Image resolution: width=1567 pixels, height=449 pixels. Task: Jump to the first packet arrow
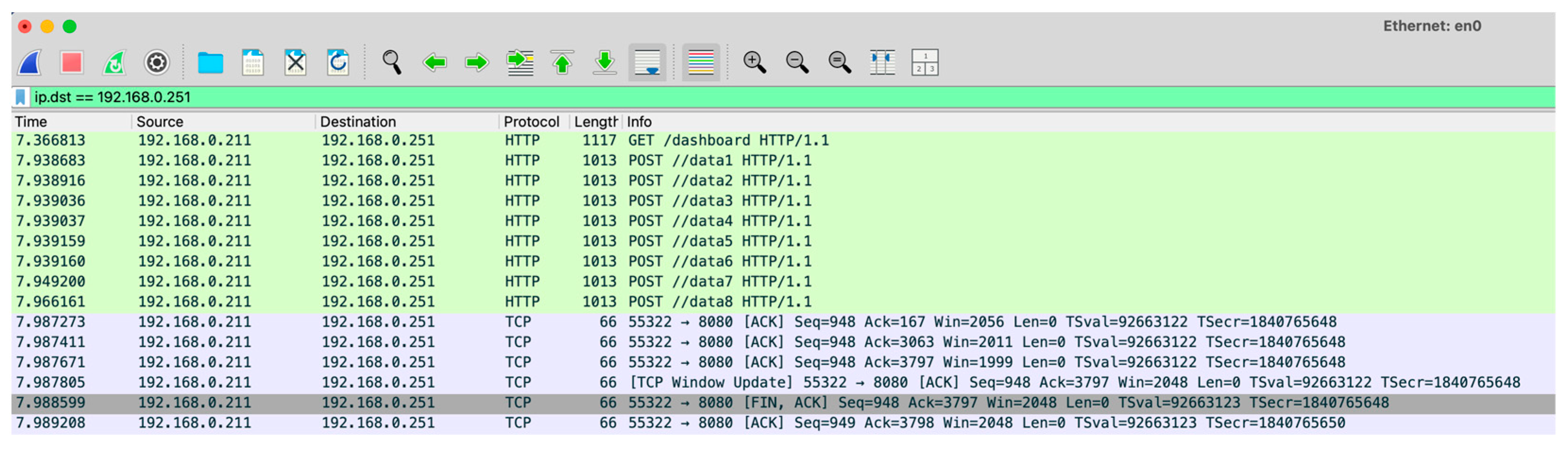[562, 63]
